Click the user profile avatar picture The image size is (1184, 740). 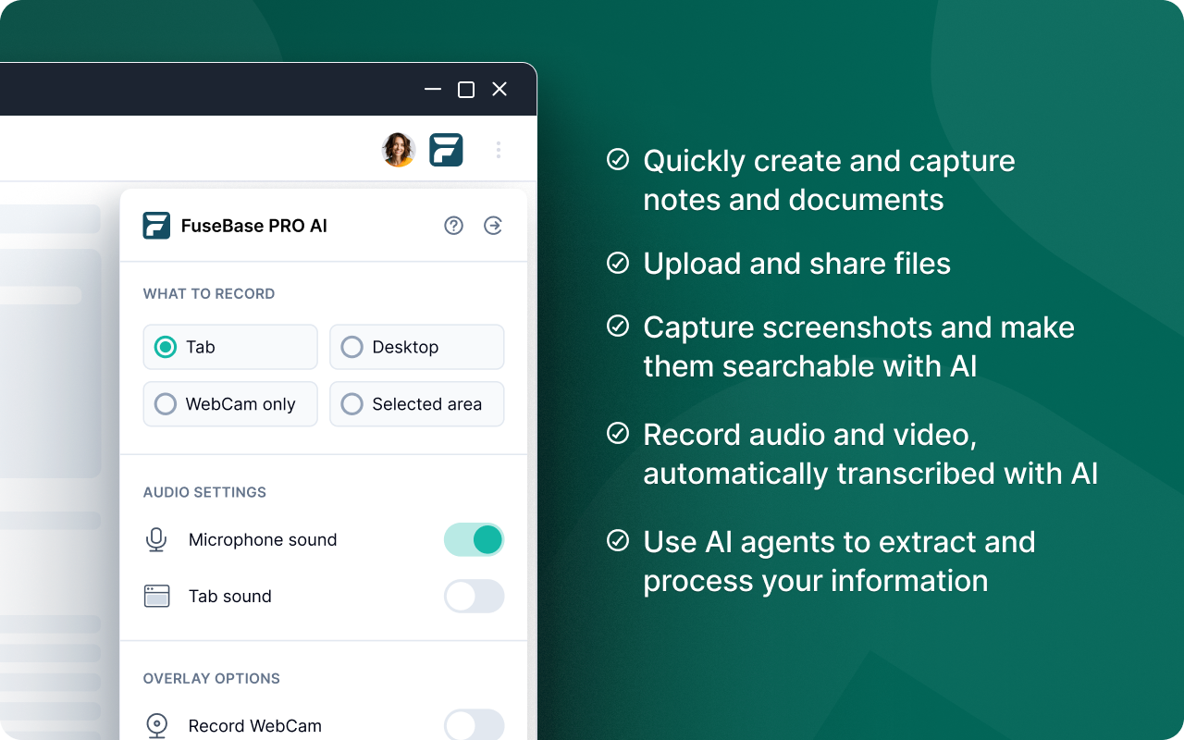pyautogui.click(x=398, y=149)
